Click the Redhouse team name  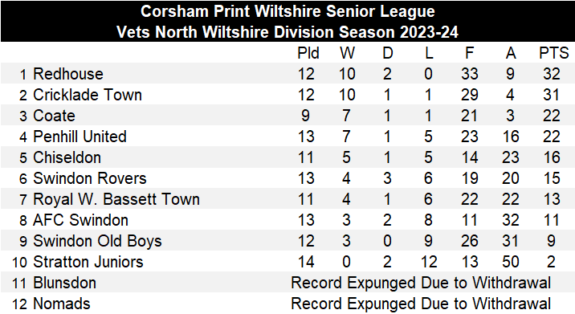point(68,74)
